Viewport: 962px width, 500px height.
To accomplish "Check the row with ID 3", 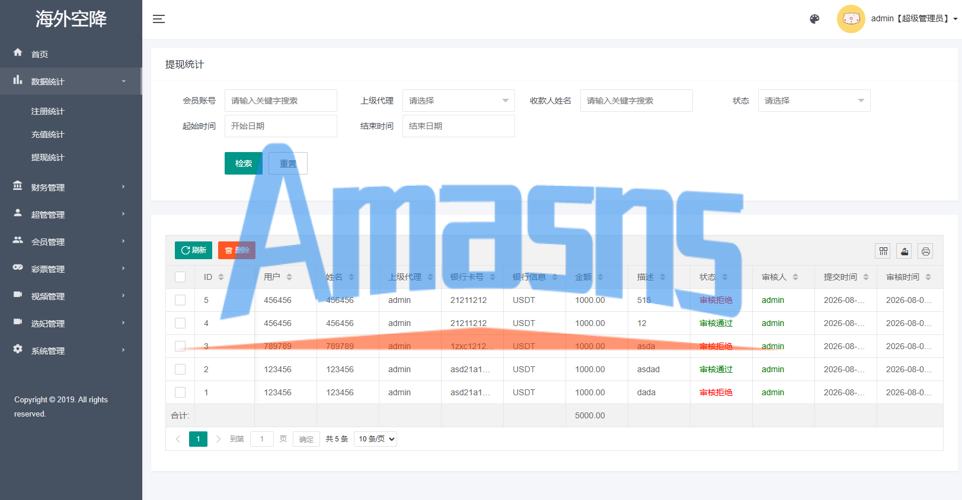I will pyautogui.click(x=180, y=346).
